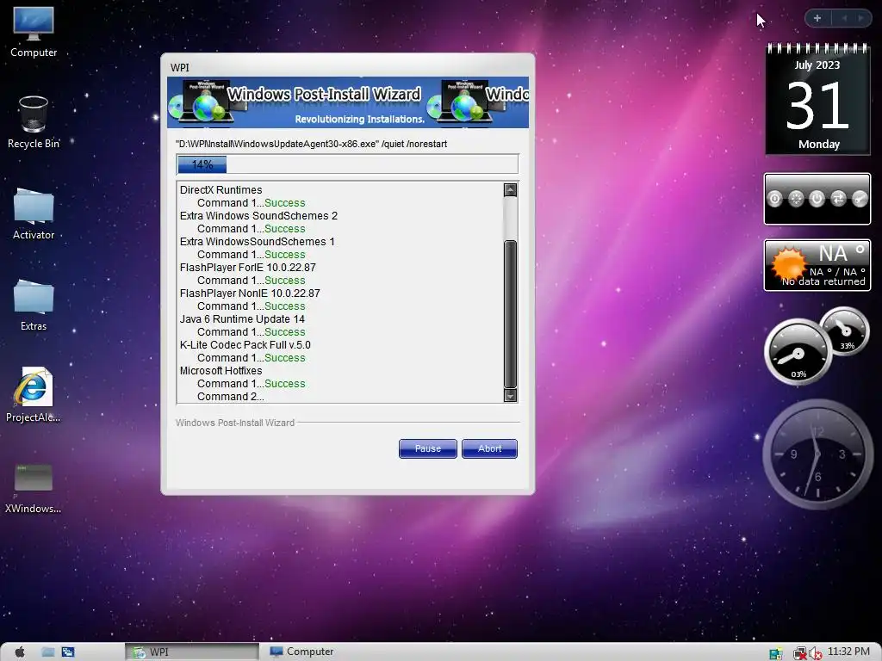Open the Computer desktop icon
Image resolution: width=882 pixels, height=661 pixels.
[34, 32]
